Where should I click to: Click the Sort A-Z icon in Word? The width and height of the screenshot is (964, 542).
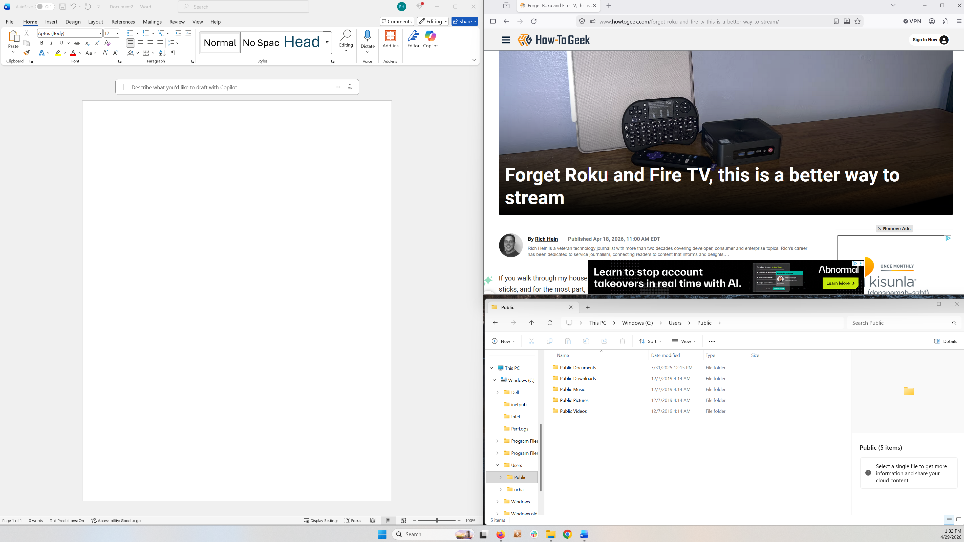[162, 53]
